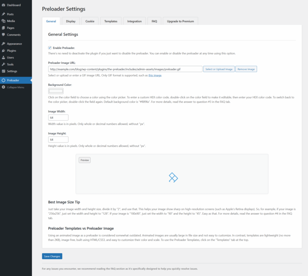
Task: Go to Pages in the sidebar
Action: [x=16, y=28]
